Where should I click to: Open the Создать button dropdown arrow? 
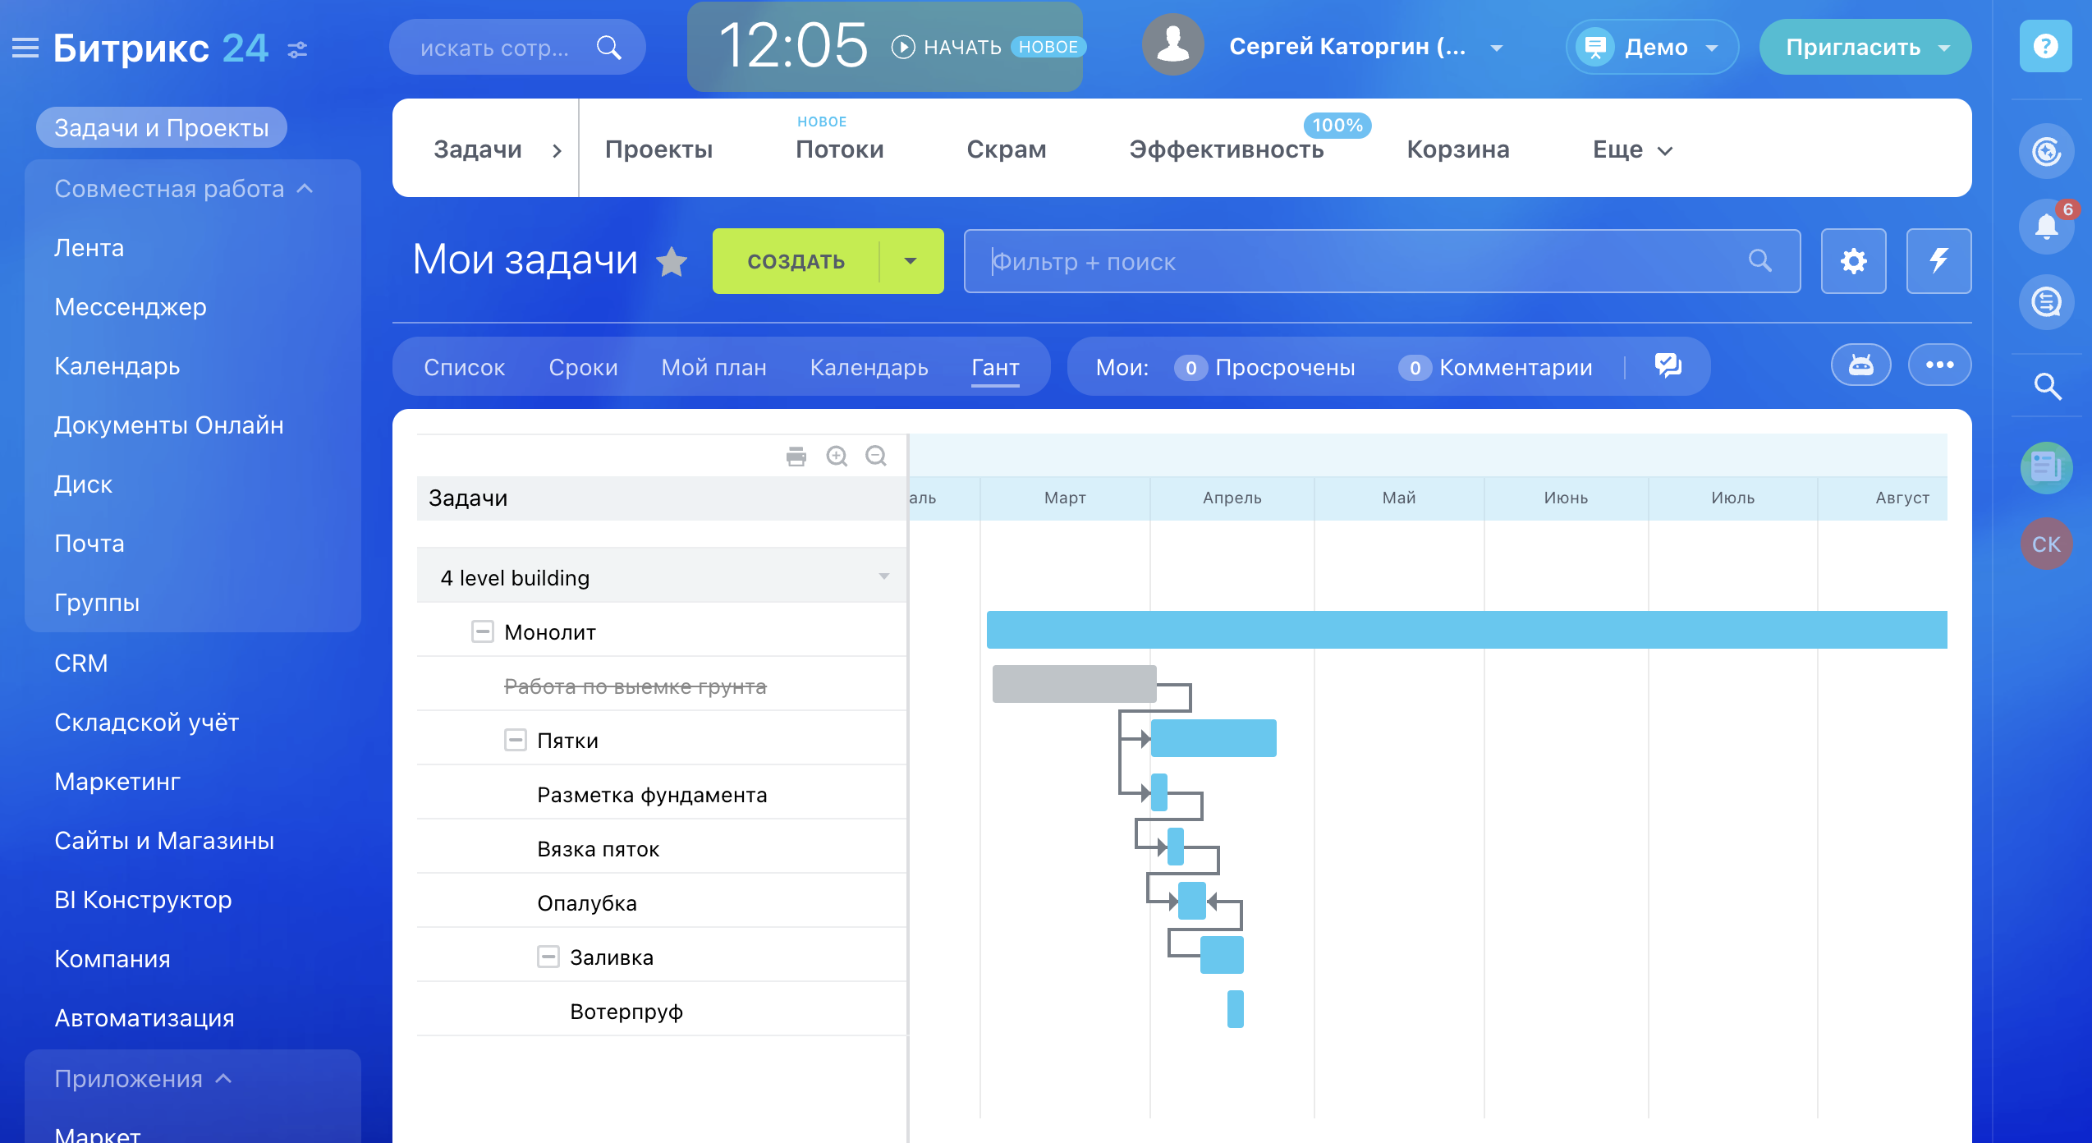coord(911,261)
